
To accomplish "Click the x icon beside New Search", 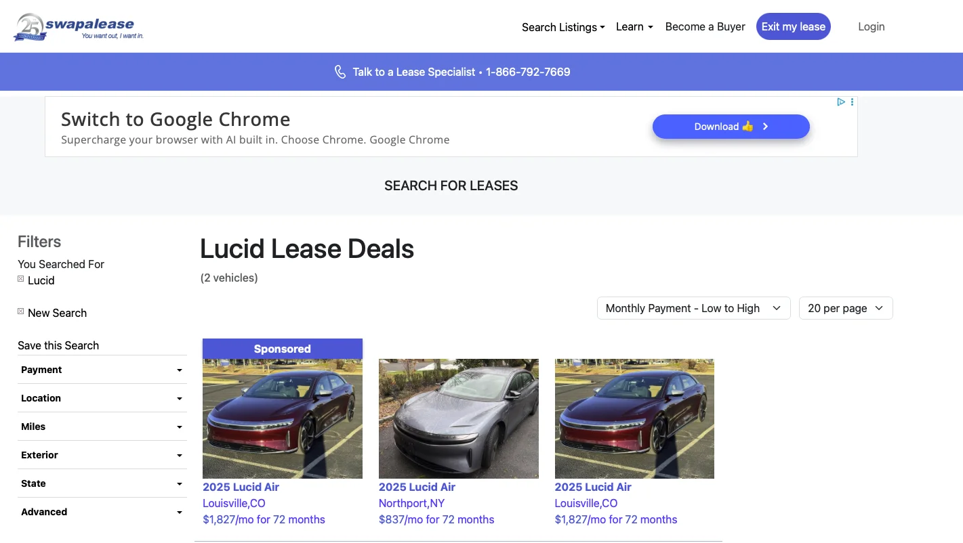I will (21, 311).
